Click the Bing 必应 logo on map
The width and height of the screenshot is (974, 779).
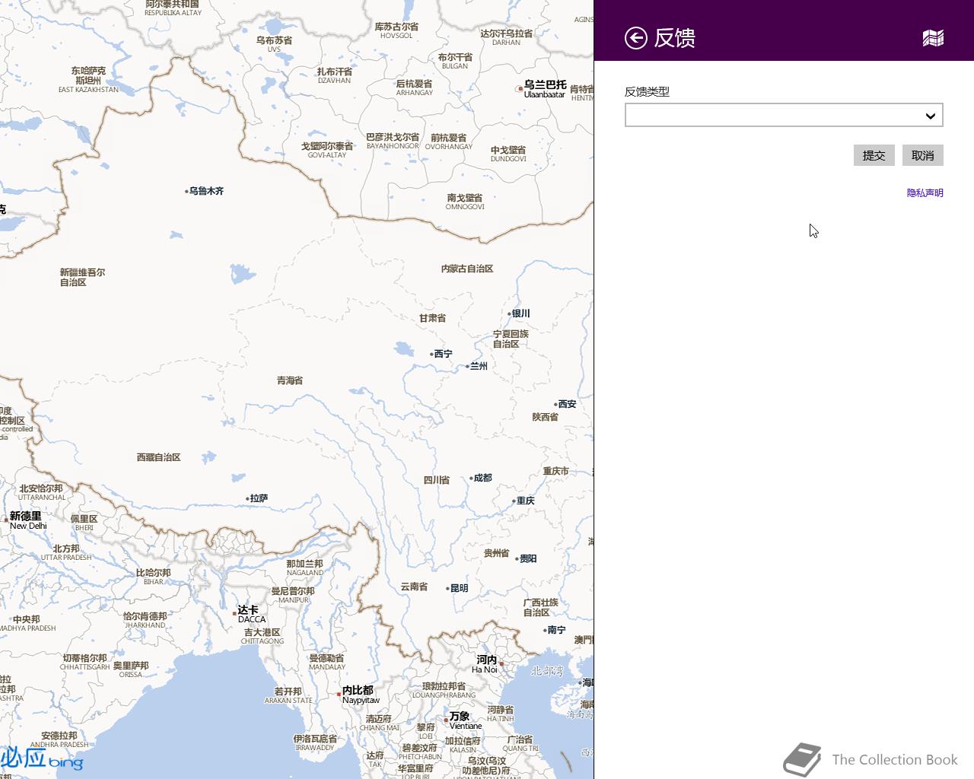coord(42,758)
